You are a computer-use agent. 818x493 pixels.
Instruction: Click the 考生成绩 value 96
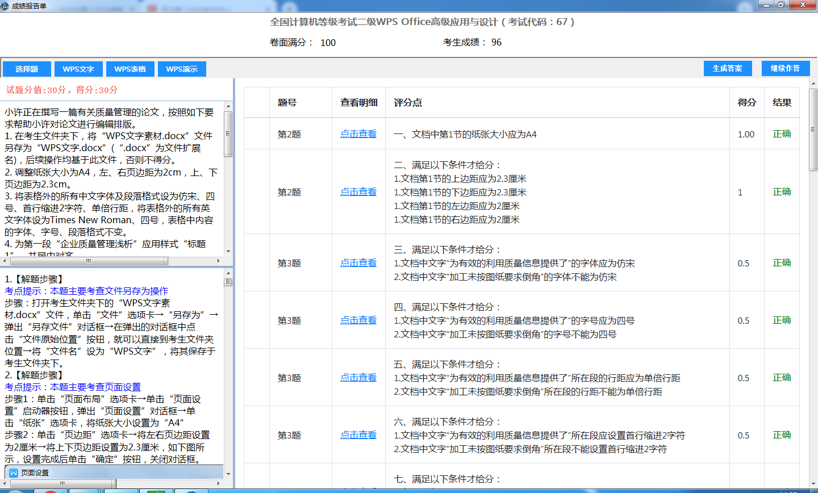click(496, 43)
